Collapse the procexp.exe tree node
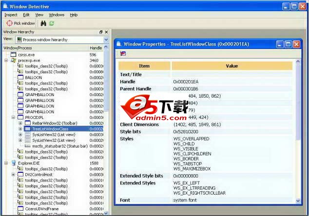The height and width of the screenshot is (216, 309). [x=6, y=60]
